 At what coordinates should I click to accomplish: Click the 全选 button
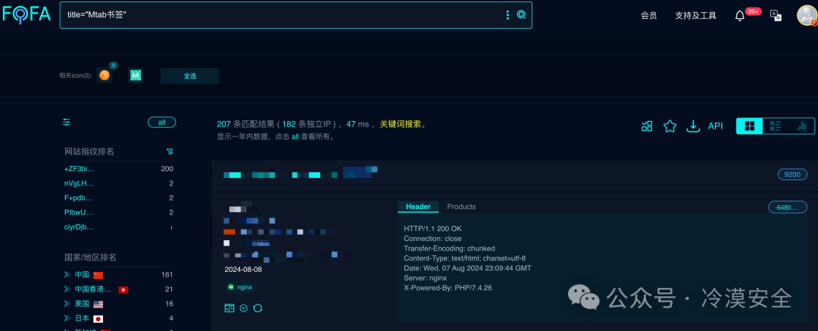pos(190,76)
